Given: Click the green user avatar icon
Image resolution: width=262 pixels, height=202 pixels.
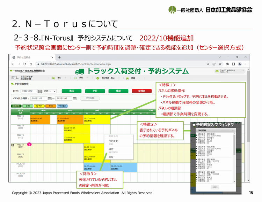Looking at the screenshot, I should [x=217, y=71].
